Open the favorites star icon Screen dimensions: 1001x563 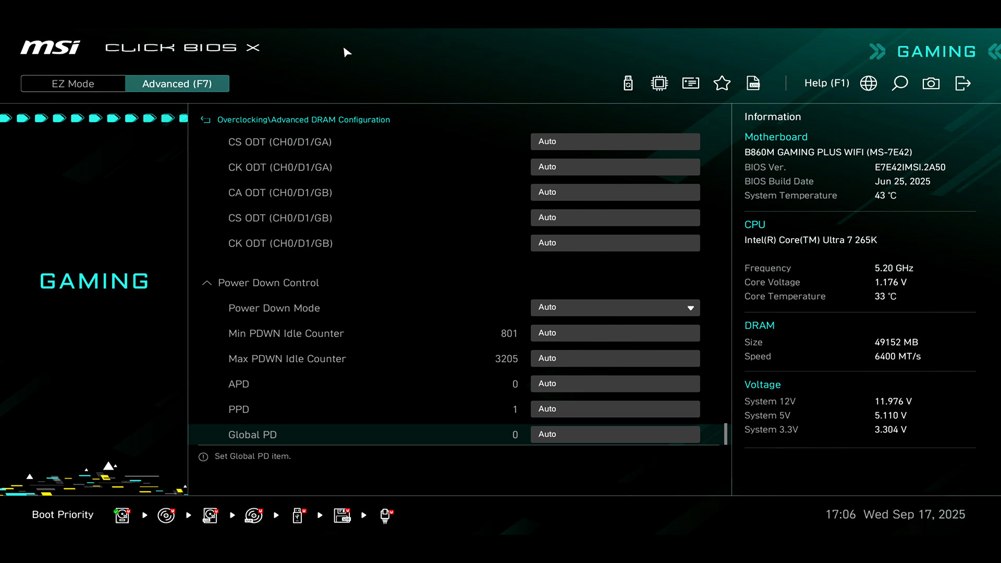point(722,83)
